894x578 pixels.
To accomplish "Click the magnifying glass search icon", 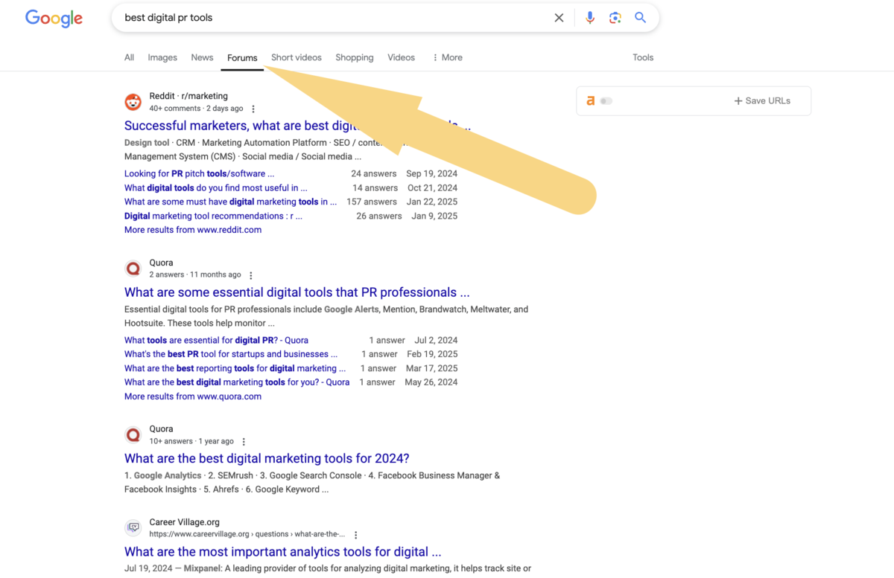I will tap(640, 17).
